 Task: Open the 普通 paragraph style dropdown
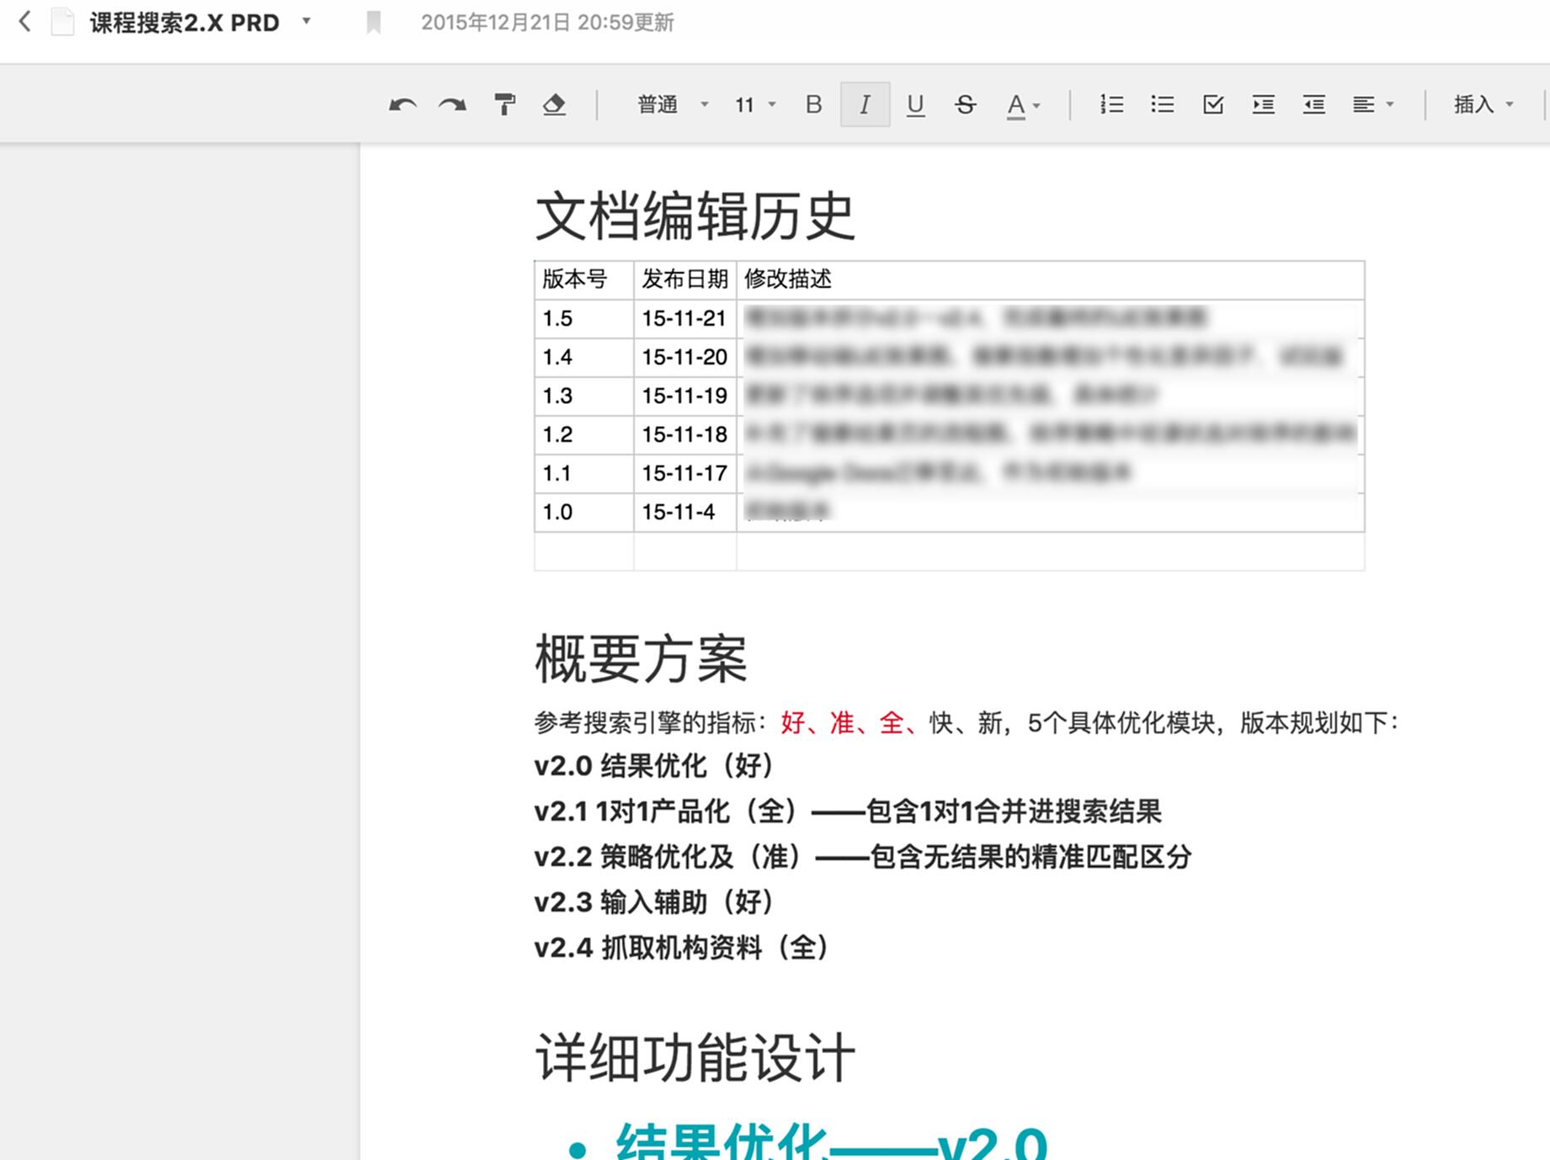click(x=672, y=104)
